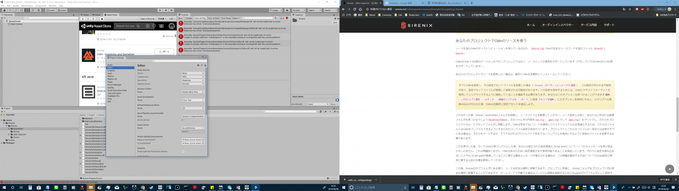Open Compression JPEG dropdown
The height and width of the screenshot is (191, 679).
click(x=193, y=77)
